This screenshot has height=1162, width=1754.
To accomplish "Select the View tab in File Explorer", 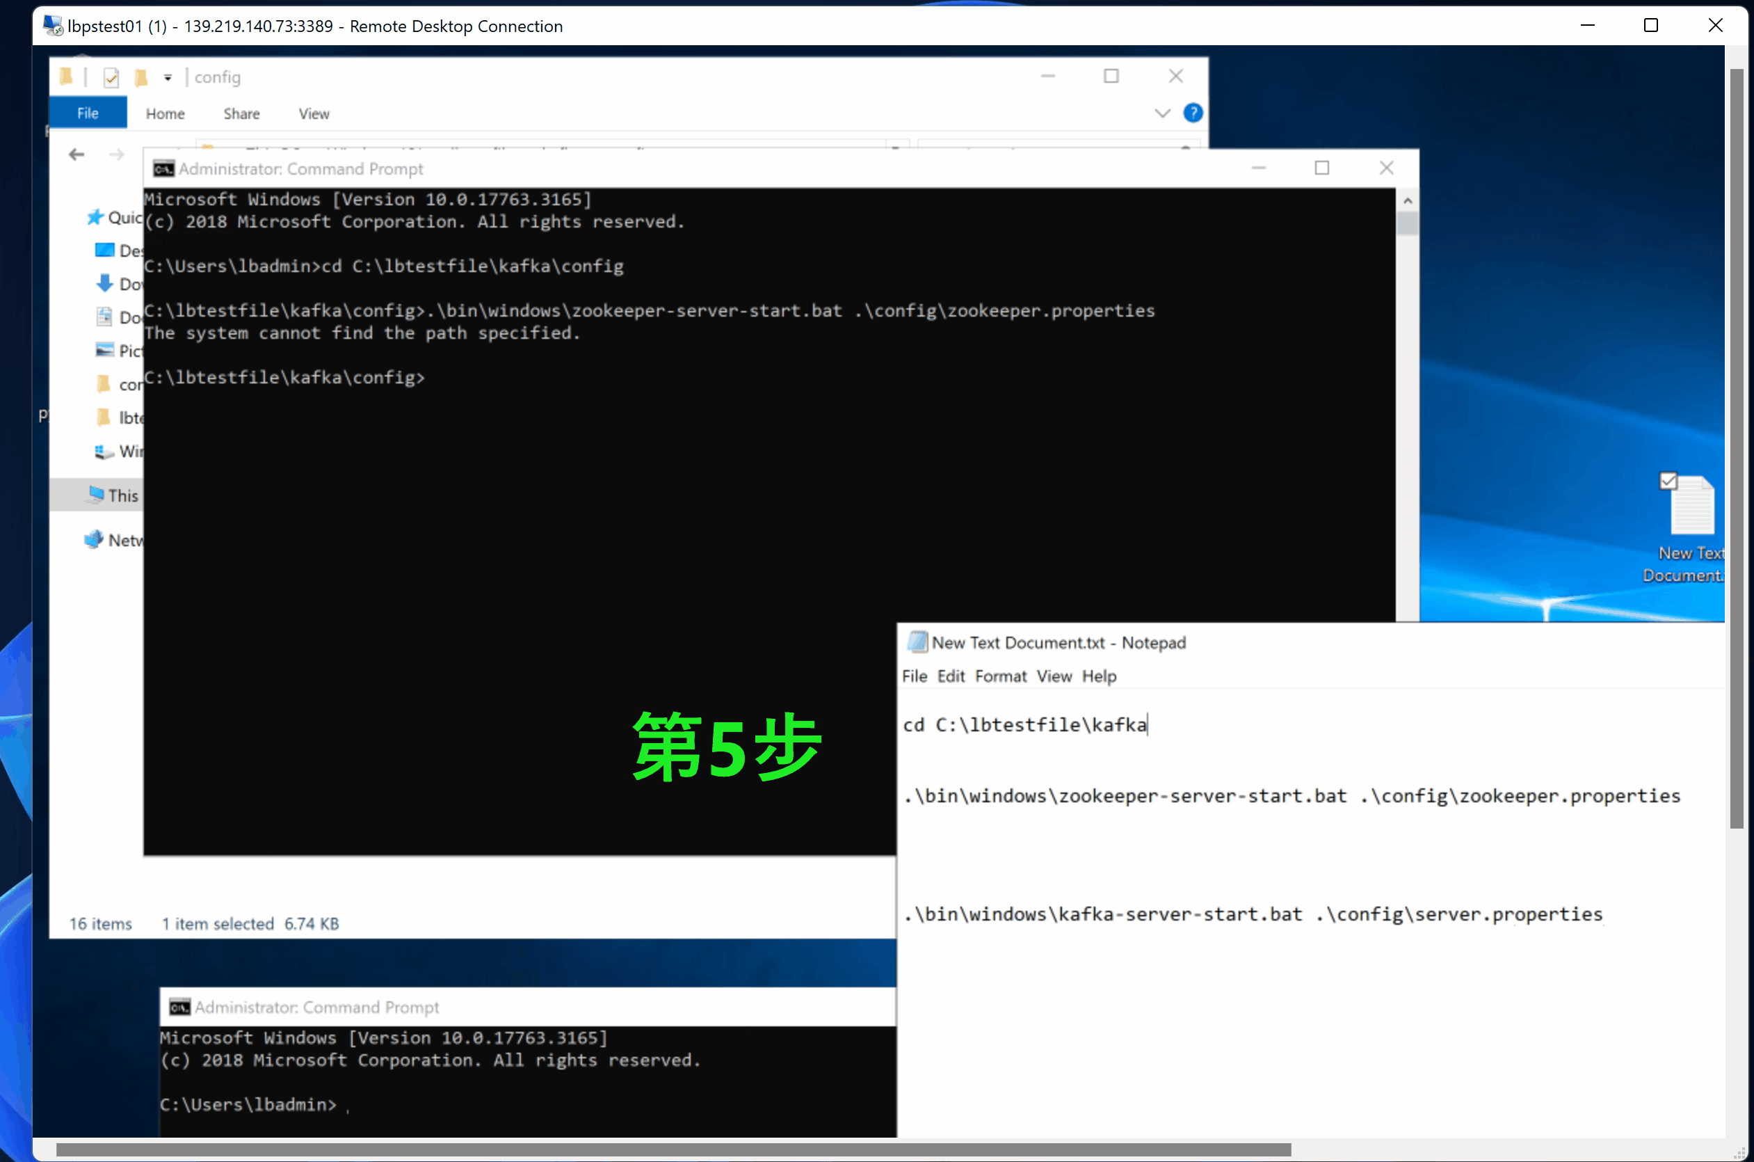I will [314, 113].
